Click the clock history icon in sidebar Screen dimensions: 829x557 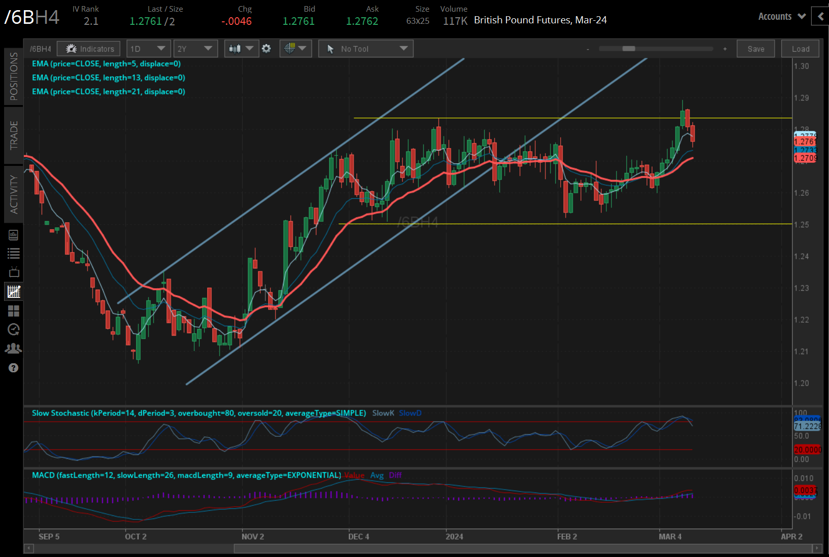[14, 330]
